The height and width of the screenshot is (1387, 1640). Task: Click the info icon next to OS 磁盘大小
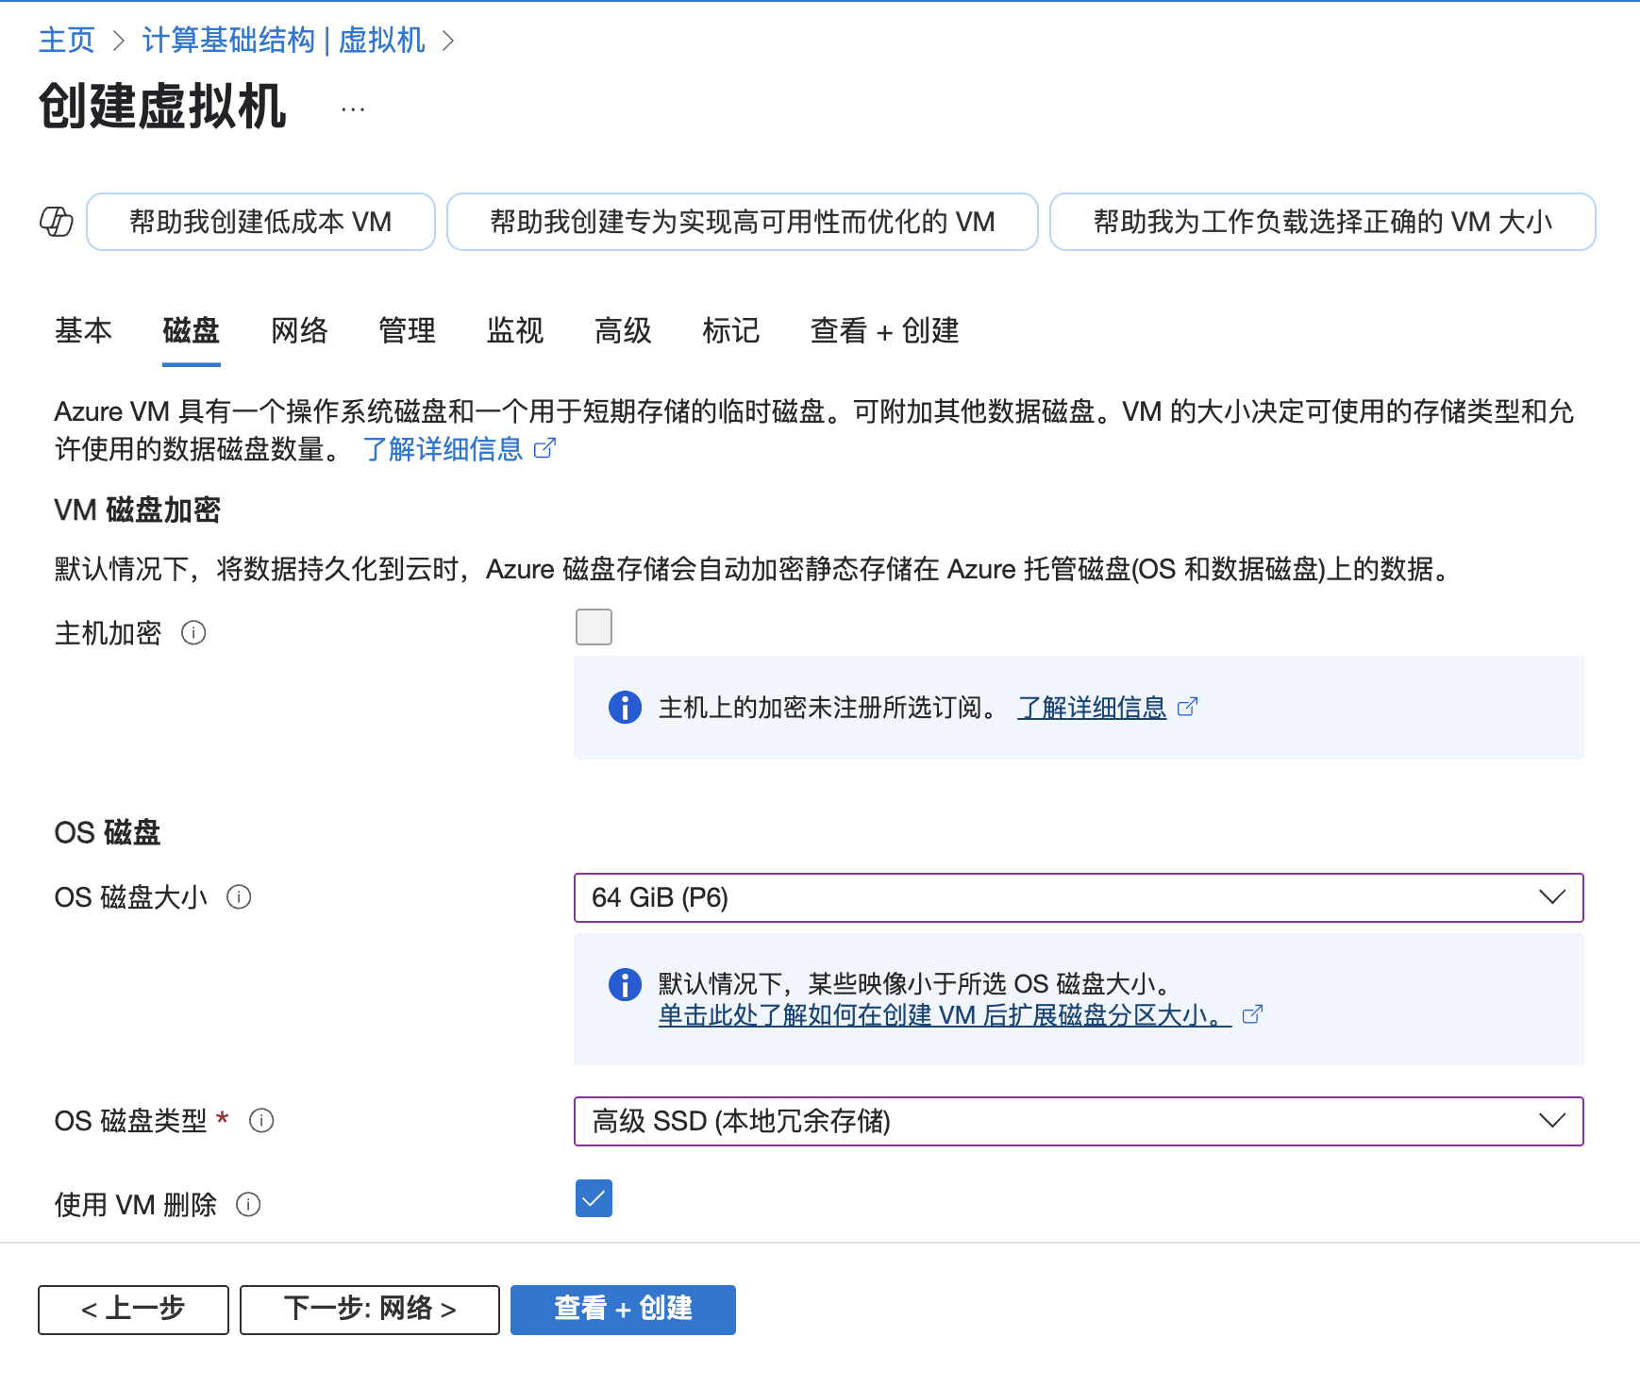point(239,897)
